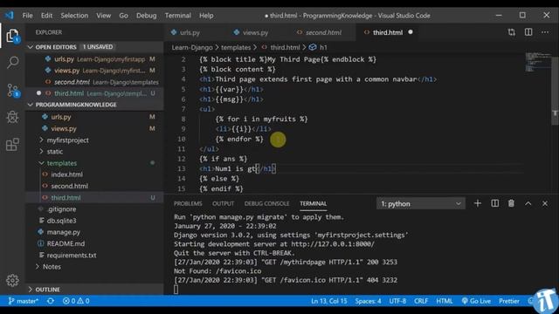Open the Go menu

(123, 16)
